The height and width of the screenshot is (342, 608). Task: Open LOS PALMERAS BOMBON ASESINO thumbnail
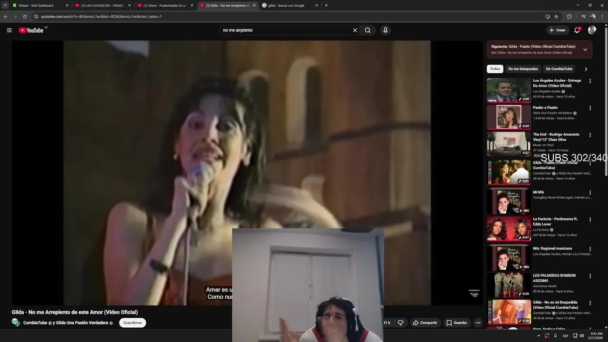point(509,285)
